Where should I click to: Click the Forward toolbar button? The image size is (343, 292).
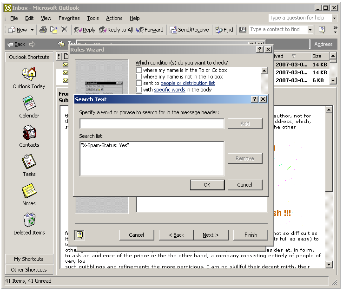tap(150, 30)
